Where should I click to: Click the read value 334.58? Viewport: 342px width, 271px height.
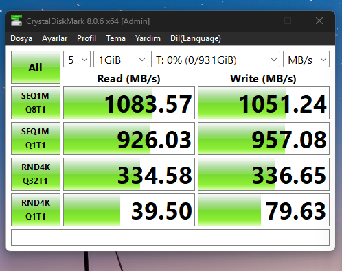click(x=129, y=174)
